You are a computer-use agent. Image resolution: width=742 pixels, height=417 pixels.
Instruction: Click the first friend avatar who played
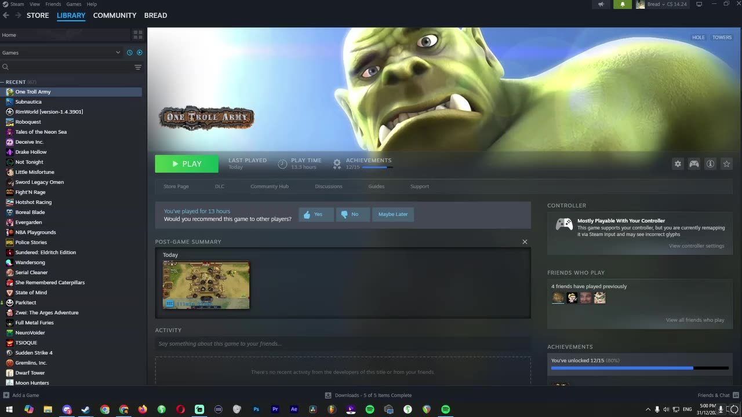558,298
